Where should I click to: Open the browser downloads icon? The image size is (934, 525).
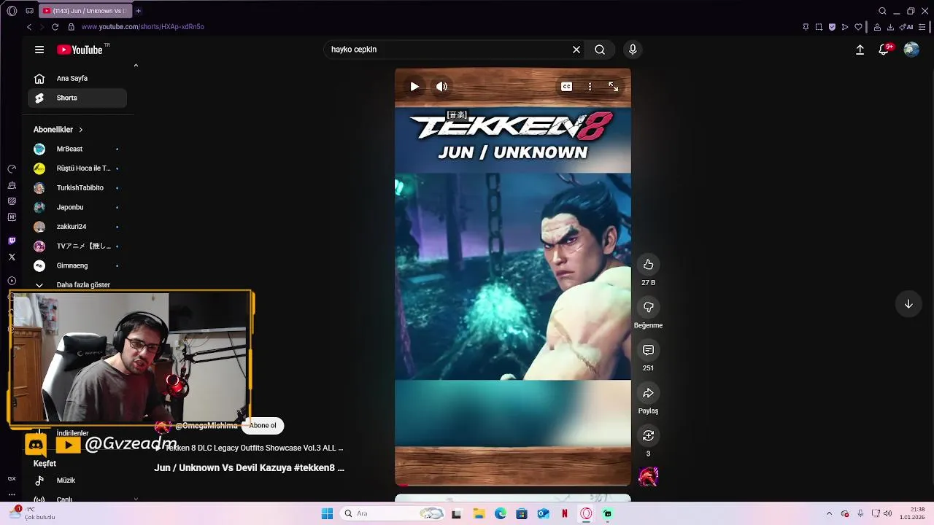(890, 27)
